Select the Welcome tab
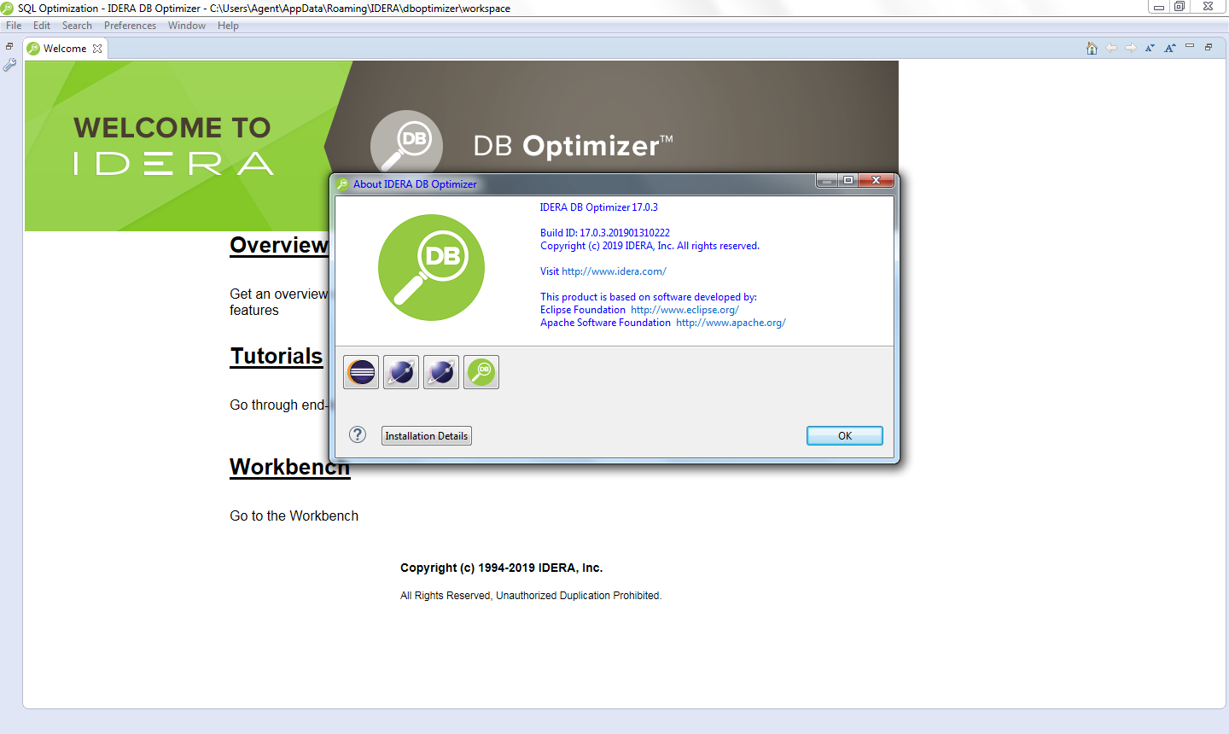This screenshot has height=734, width=1229. pyautogui.click(x=65, y=49)
